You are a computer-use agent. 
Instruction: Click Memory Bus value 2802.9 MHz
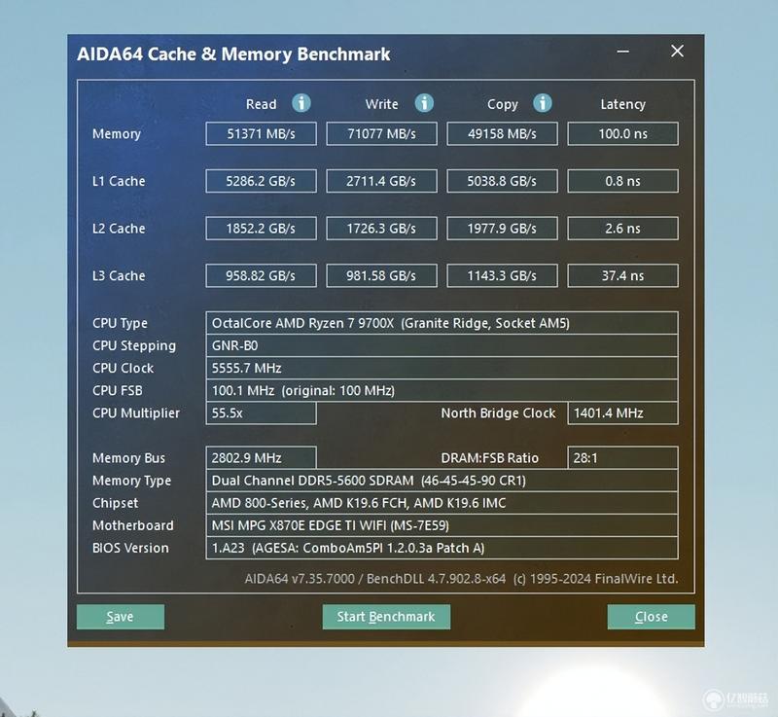click(261, 457)
